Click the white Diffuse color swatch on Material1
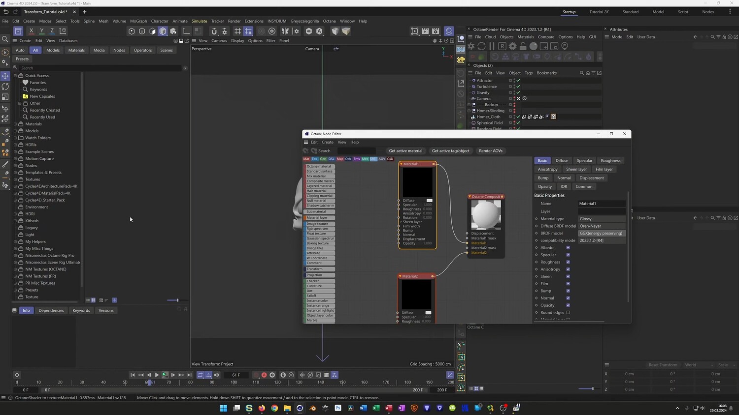The width and height of the screenshot is (739, 415). 429,201
